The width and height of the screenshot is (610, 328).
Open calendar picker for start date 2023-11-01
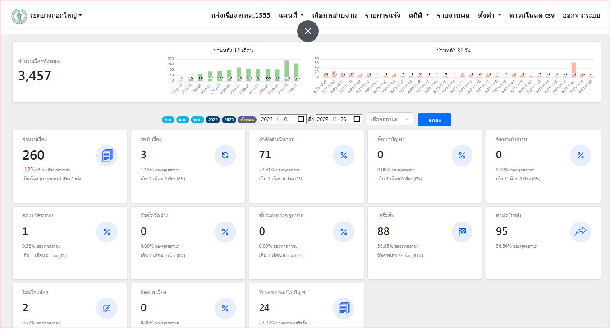click(x=301, y=119)
